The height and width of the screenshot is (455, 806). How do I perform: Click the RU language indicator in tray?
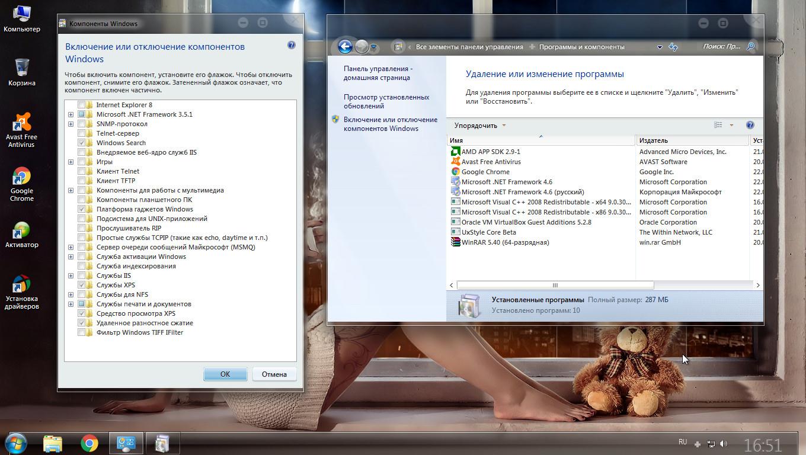click(x=683, y=442)
